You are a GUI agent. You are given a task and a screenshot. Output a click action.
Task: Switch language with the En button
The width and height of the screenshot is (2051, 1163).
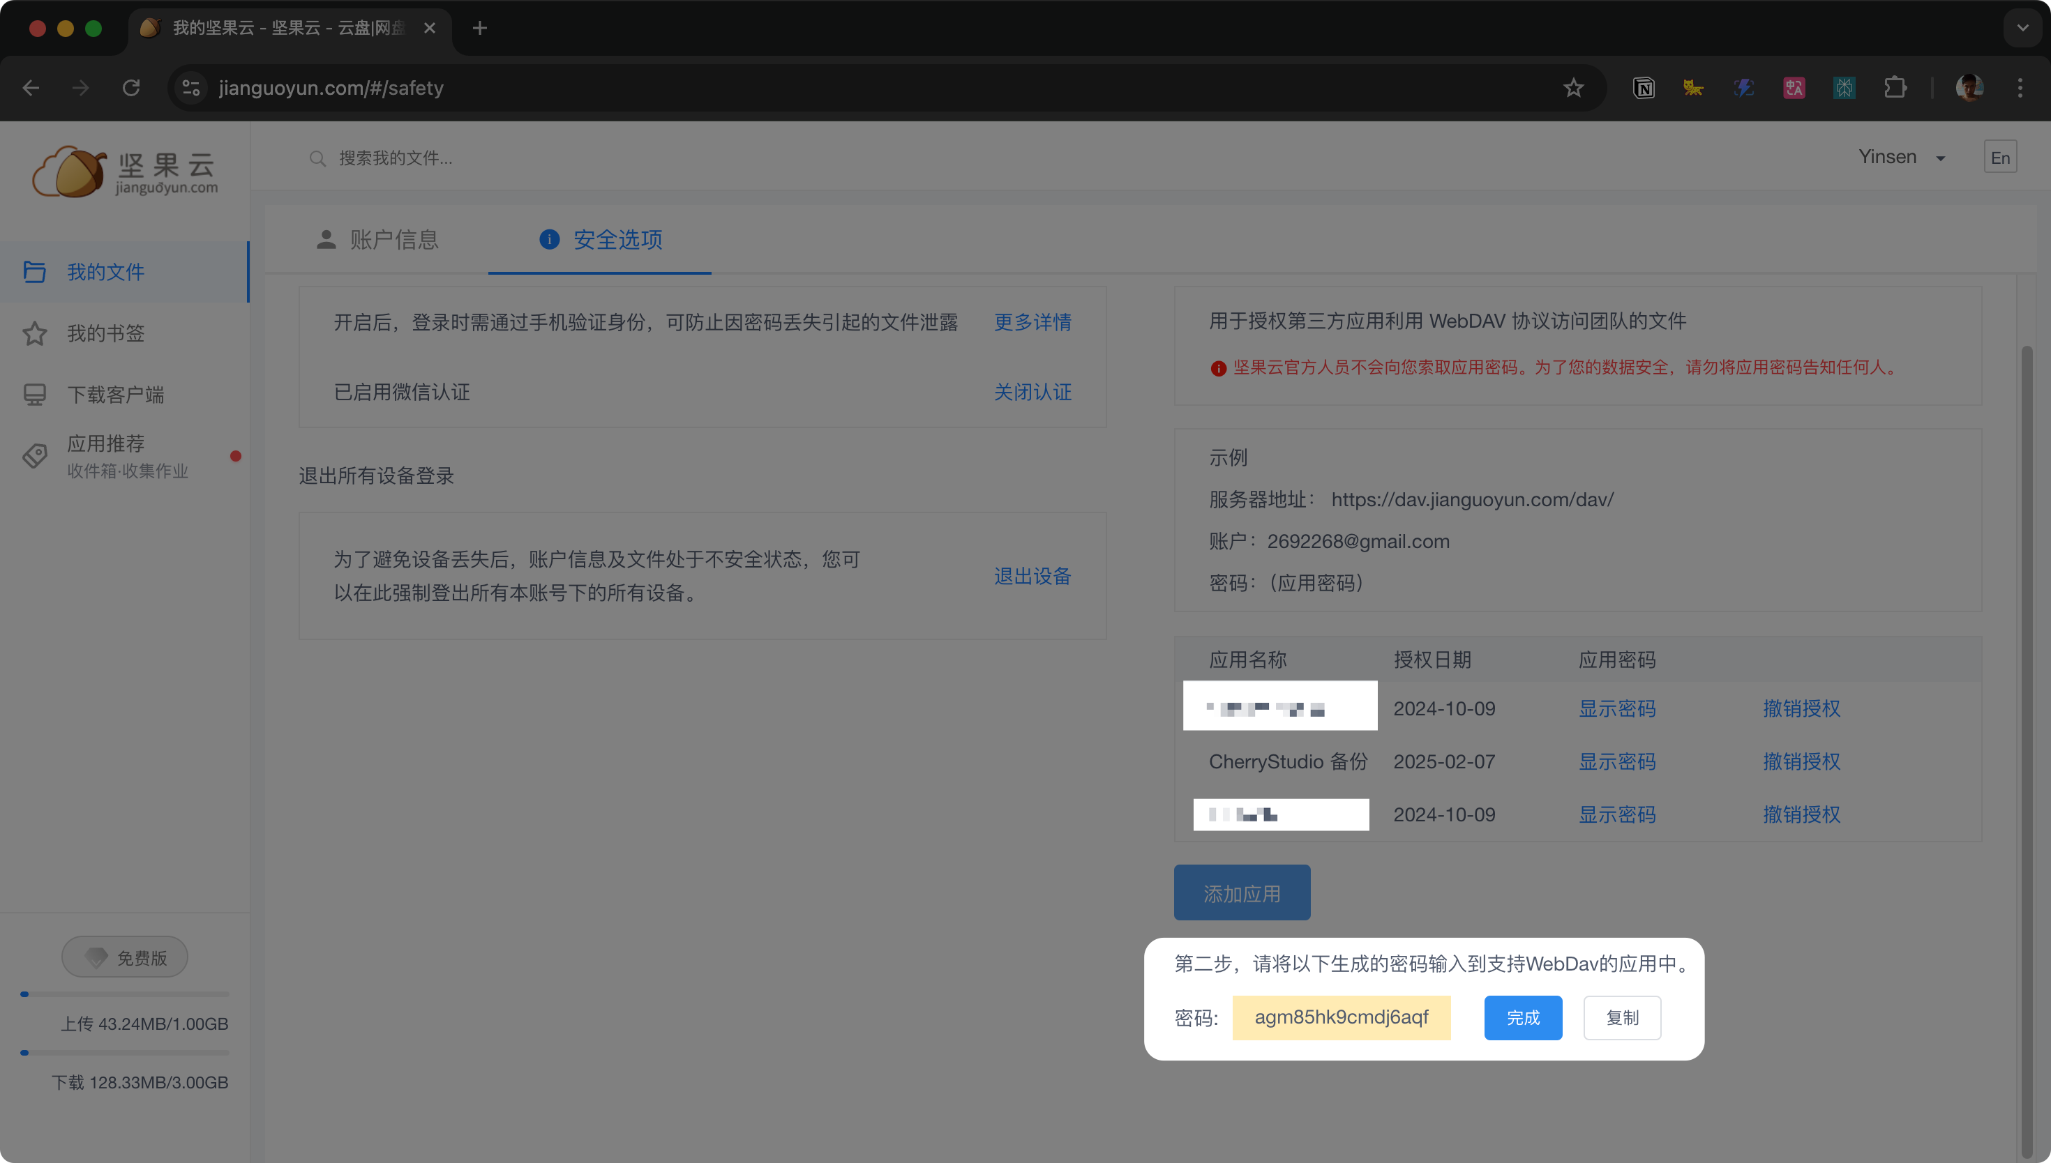click(2000, 158)
